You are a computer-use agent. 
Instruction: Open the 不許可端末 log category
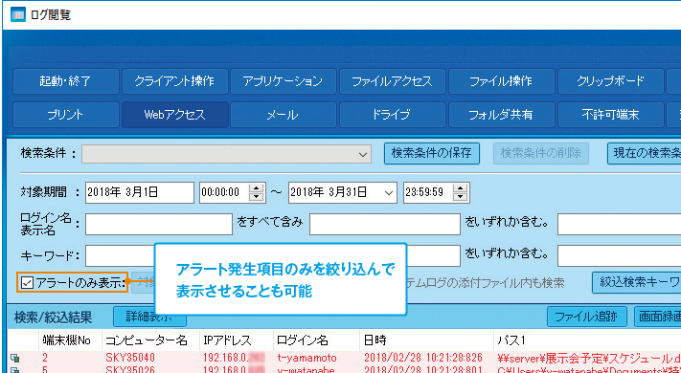tap(610, 115)
